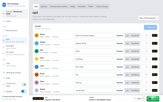Click the Wren character field
Image resolution: width=163 pixels, height=102 pixels.
click(x=94, y=51)
